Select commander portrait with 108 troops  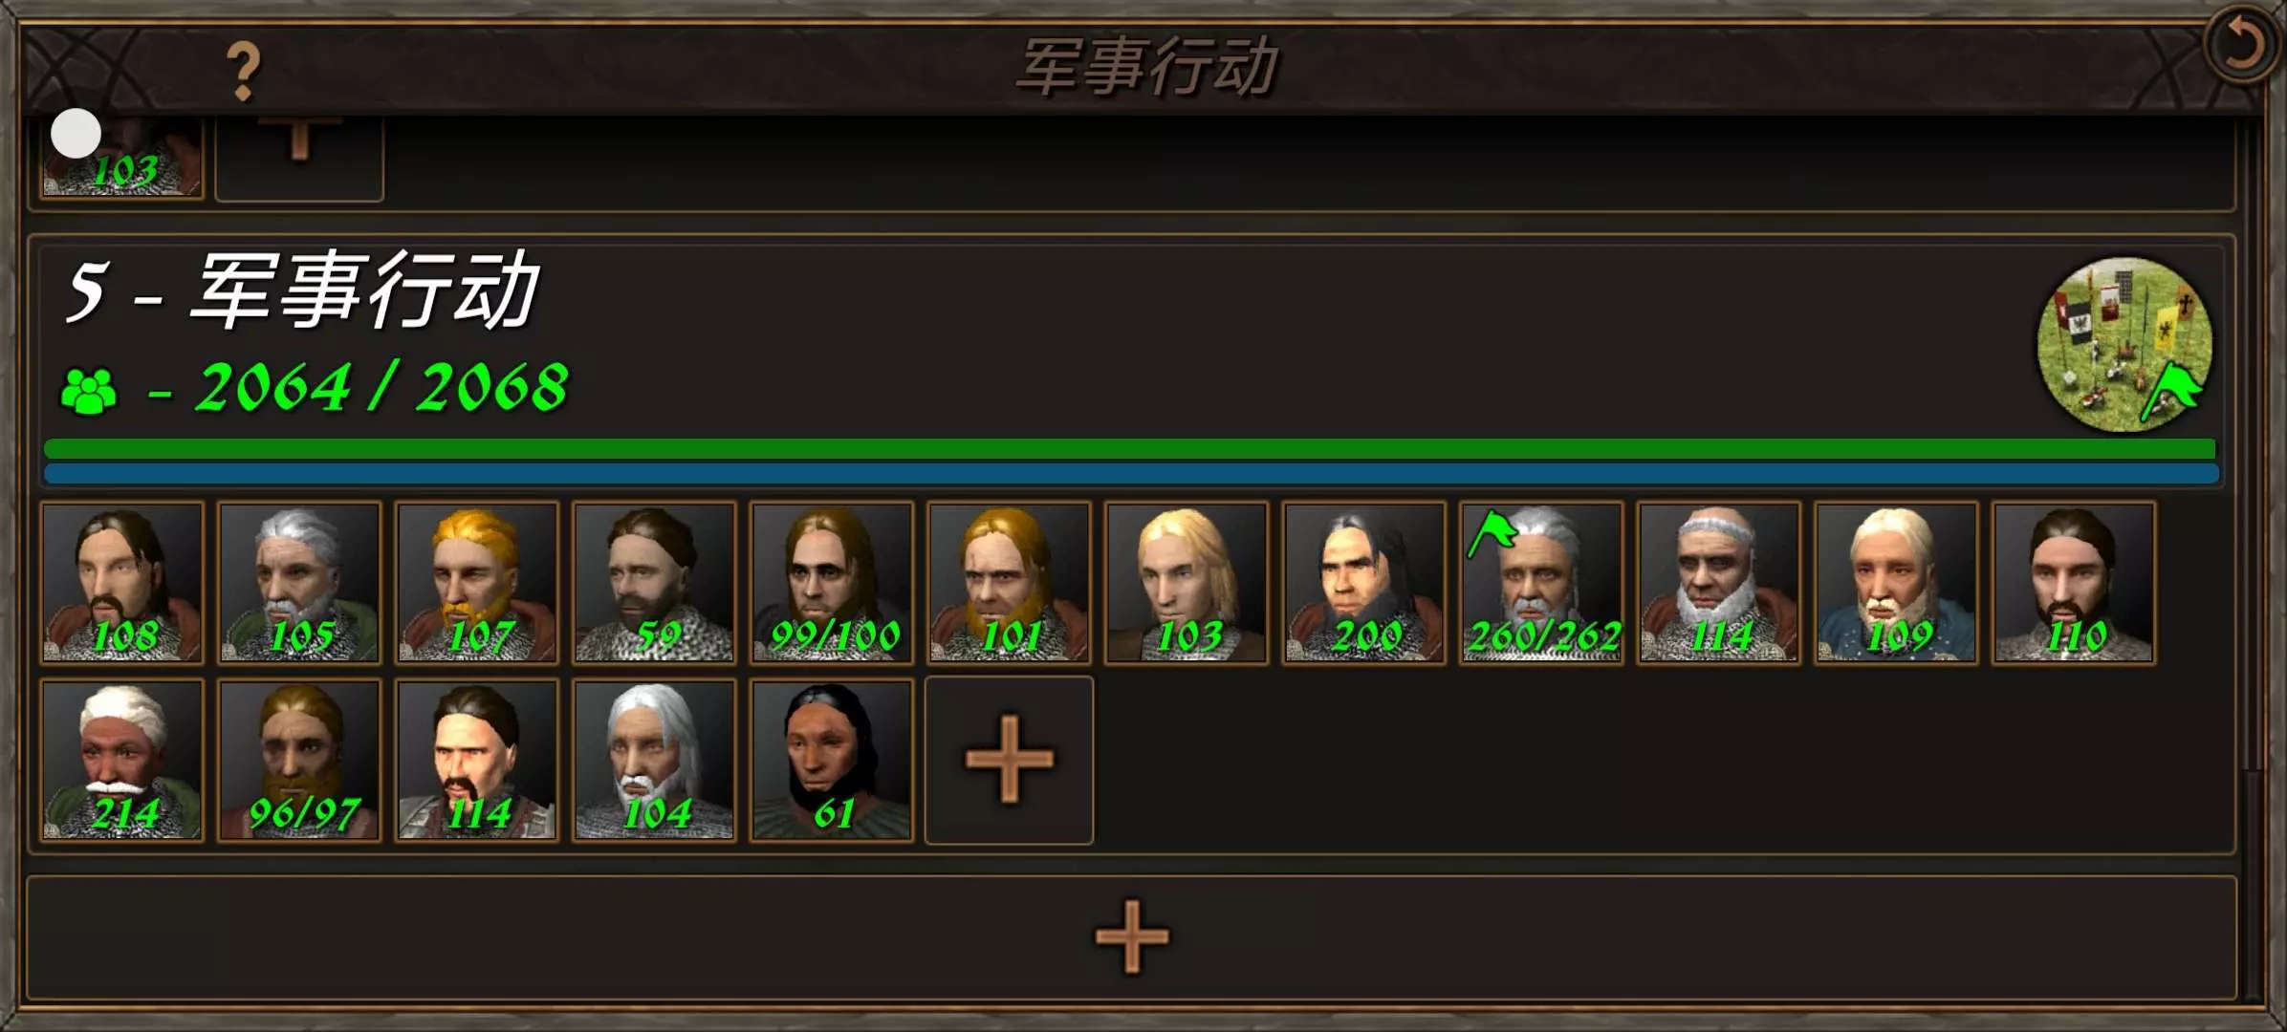(122, 582)
